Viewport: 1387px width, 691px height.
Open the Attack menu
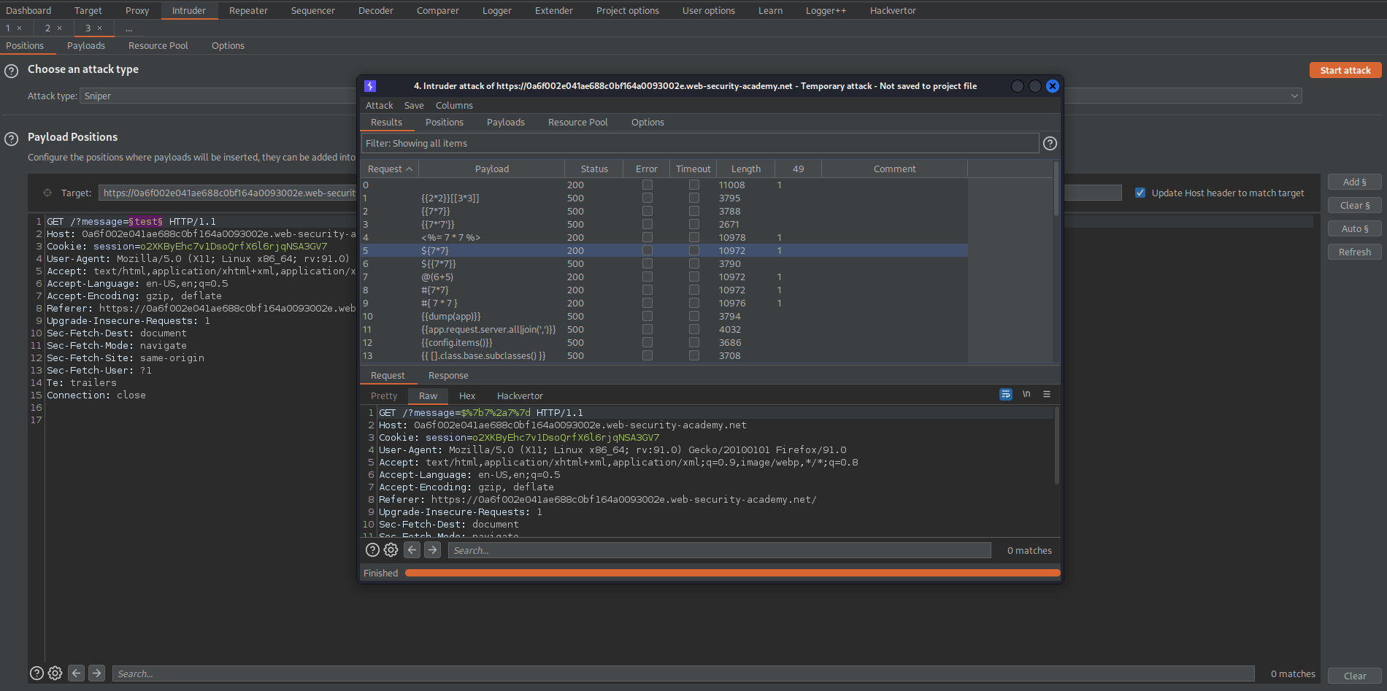(379, 106)
